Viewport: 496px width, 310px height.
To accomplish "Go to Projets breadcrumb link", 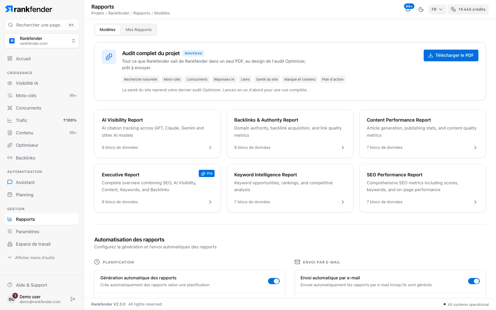I will click(x=97, y=13).
